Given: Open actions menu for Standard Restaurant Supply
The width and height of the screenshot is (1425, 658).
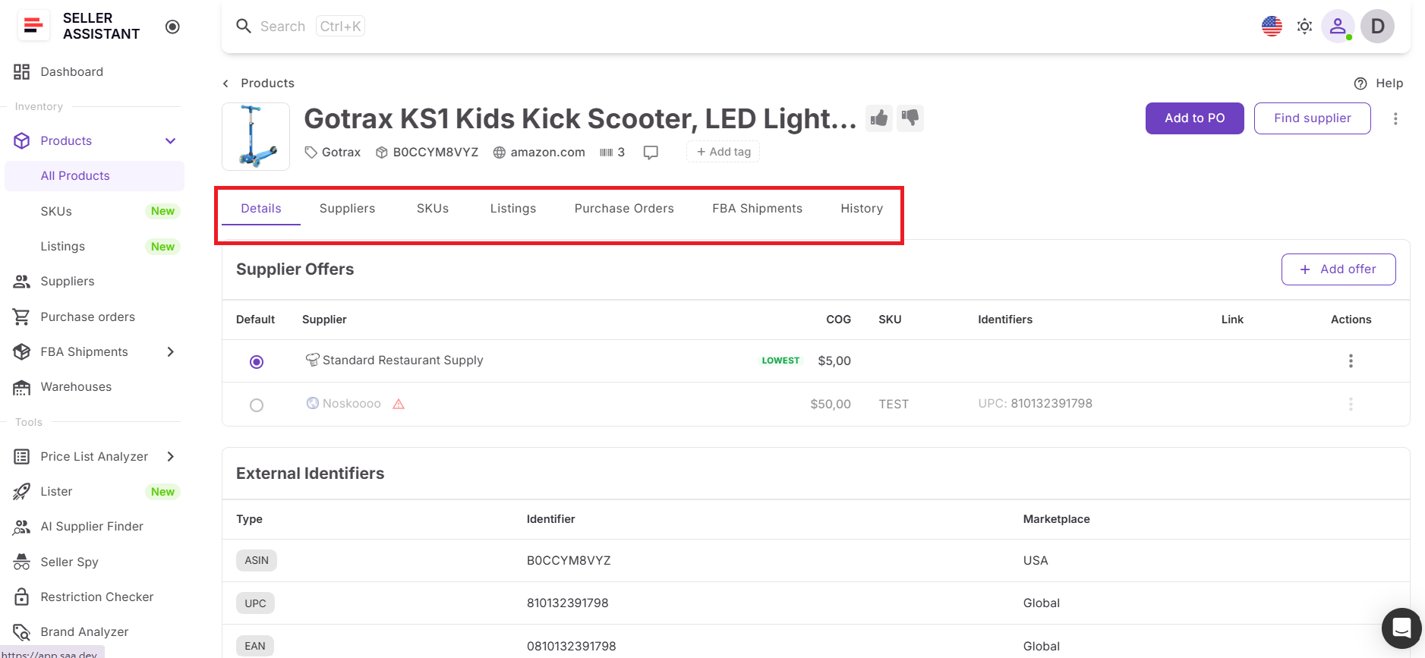Looking at the screenshot, I should click(x=1351, y=361).
